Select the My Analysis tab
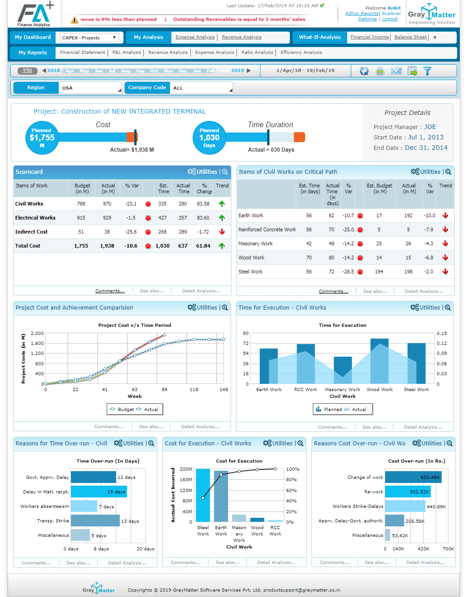 coord(148,37)
